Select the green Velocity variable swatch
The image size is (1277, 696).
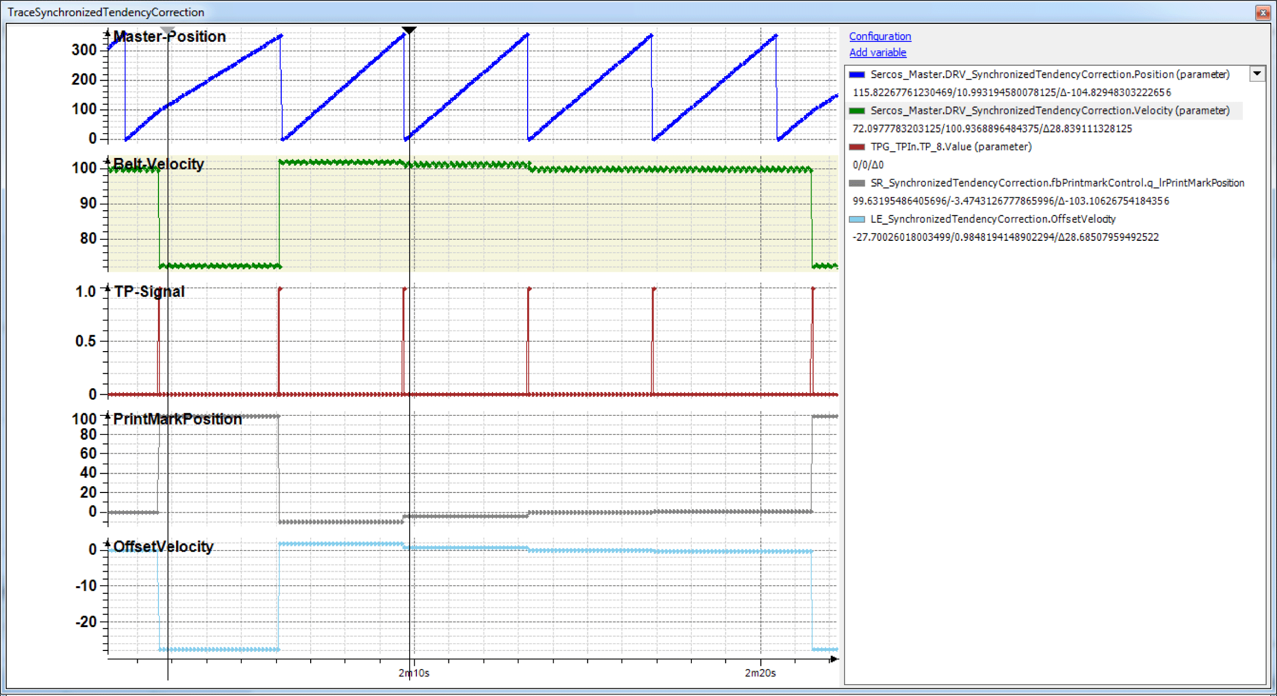[857, 111]
